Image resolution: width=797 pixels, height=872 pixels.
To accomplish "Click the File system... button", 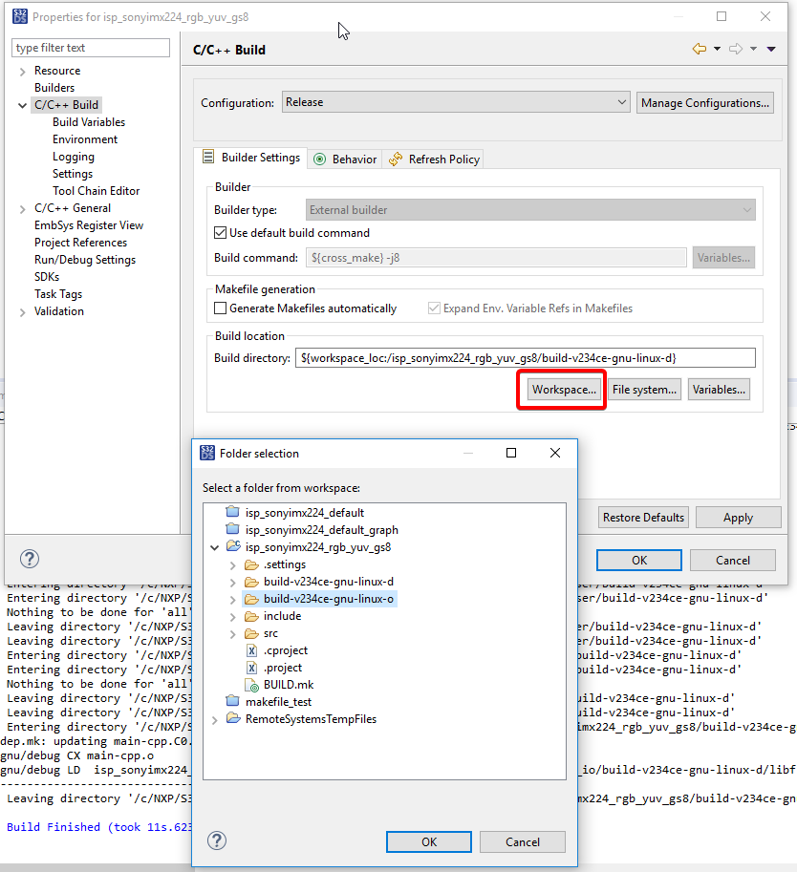I will (644, 390).
